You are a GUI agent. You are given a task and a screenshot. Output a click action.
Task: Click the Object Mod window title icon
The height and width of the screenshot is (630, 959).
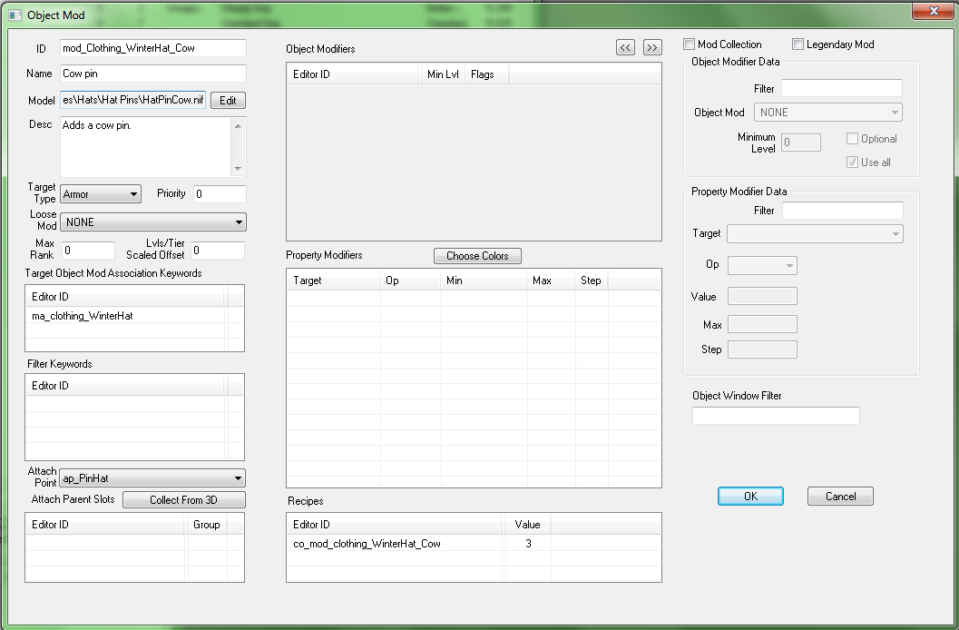[15, 15]
